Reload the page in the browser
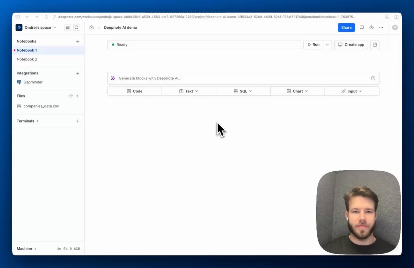Image resolution: width=414 pixels, height=268 pixels. pos(46,17)
